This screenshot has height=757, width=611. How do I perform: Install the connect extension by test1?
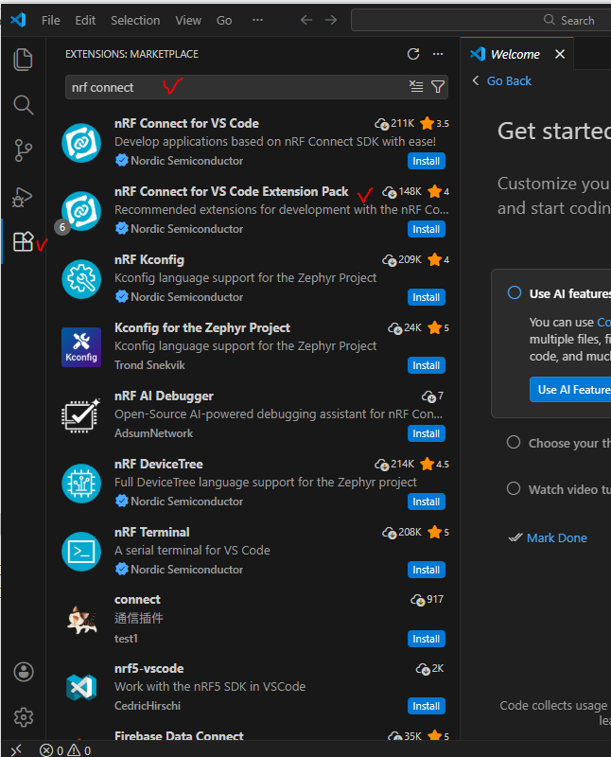(427, 638)
